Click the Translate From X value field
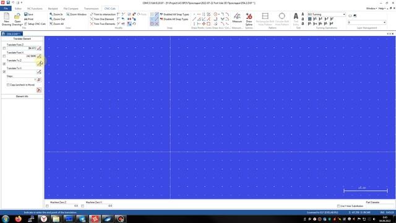 pyautogui.click(x=22, y=56)
